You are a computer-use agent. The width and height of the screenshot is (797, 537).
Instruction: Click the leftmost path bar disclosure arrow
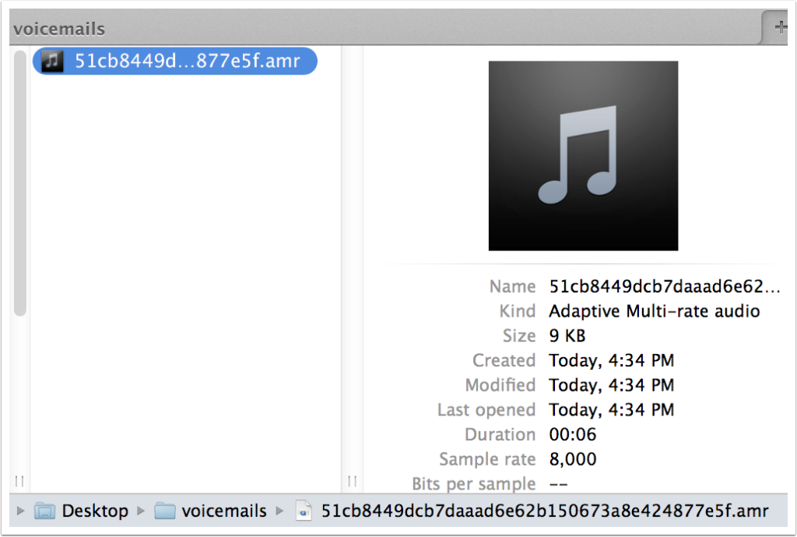[x=20, y=511]
